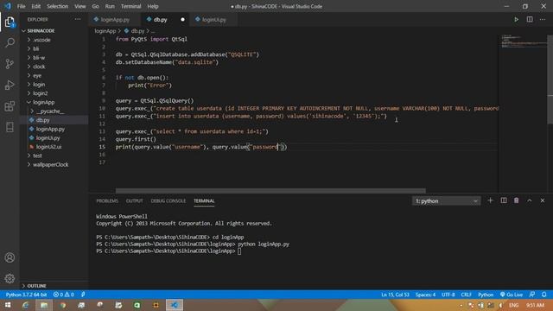Viewport: 553px width, 311px height.
Task: Start Go Live server
Action: tap(512, 295)
